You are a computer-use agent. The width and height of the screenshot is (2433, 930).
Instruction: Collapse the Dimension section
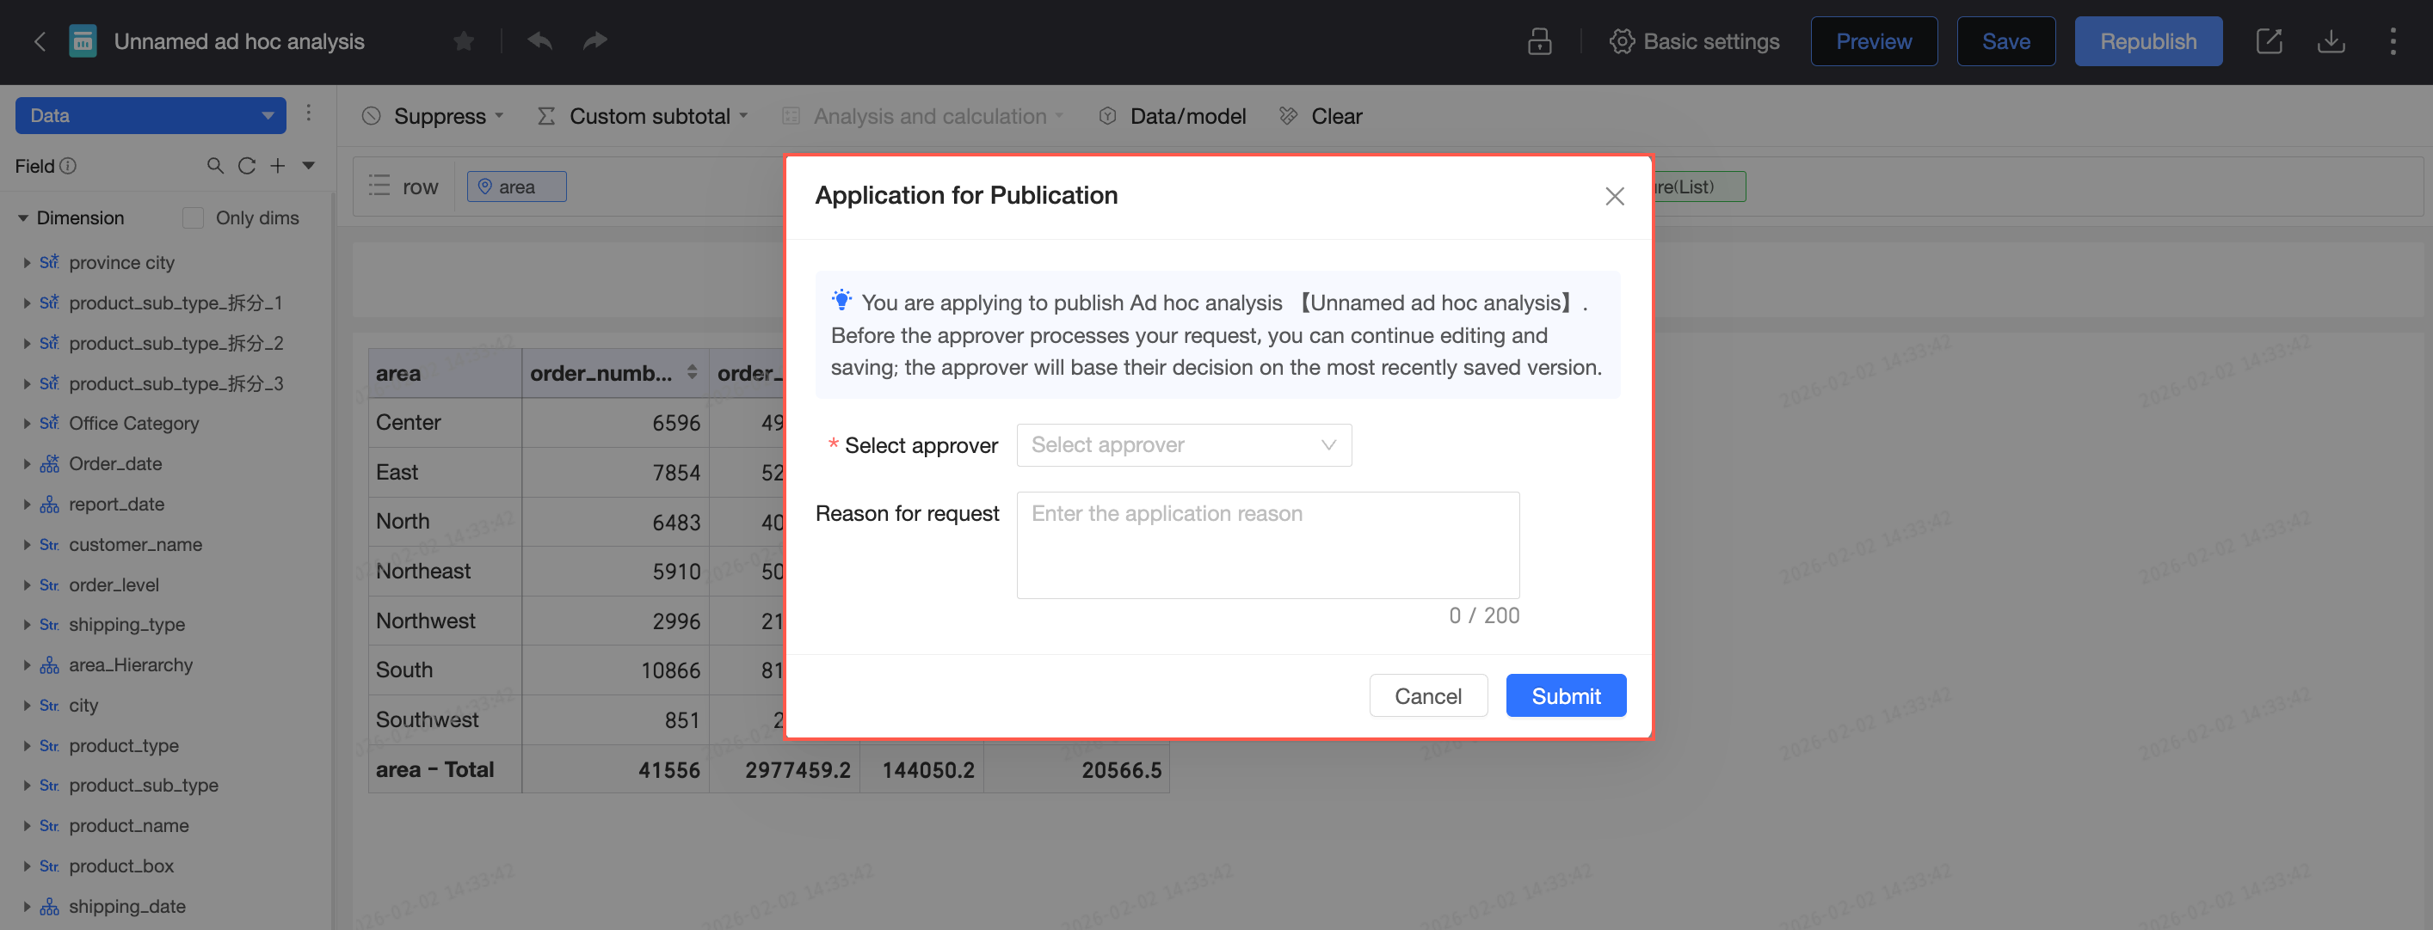pos(22,217)
